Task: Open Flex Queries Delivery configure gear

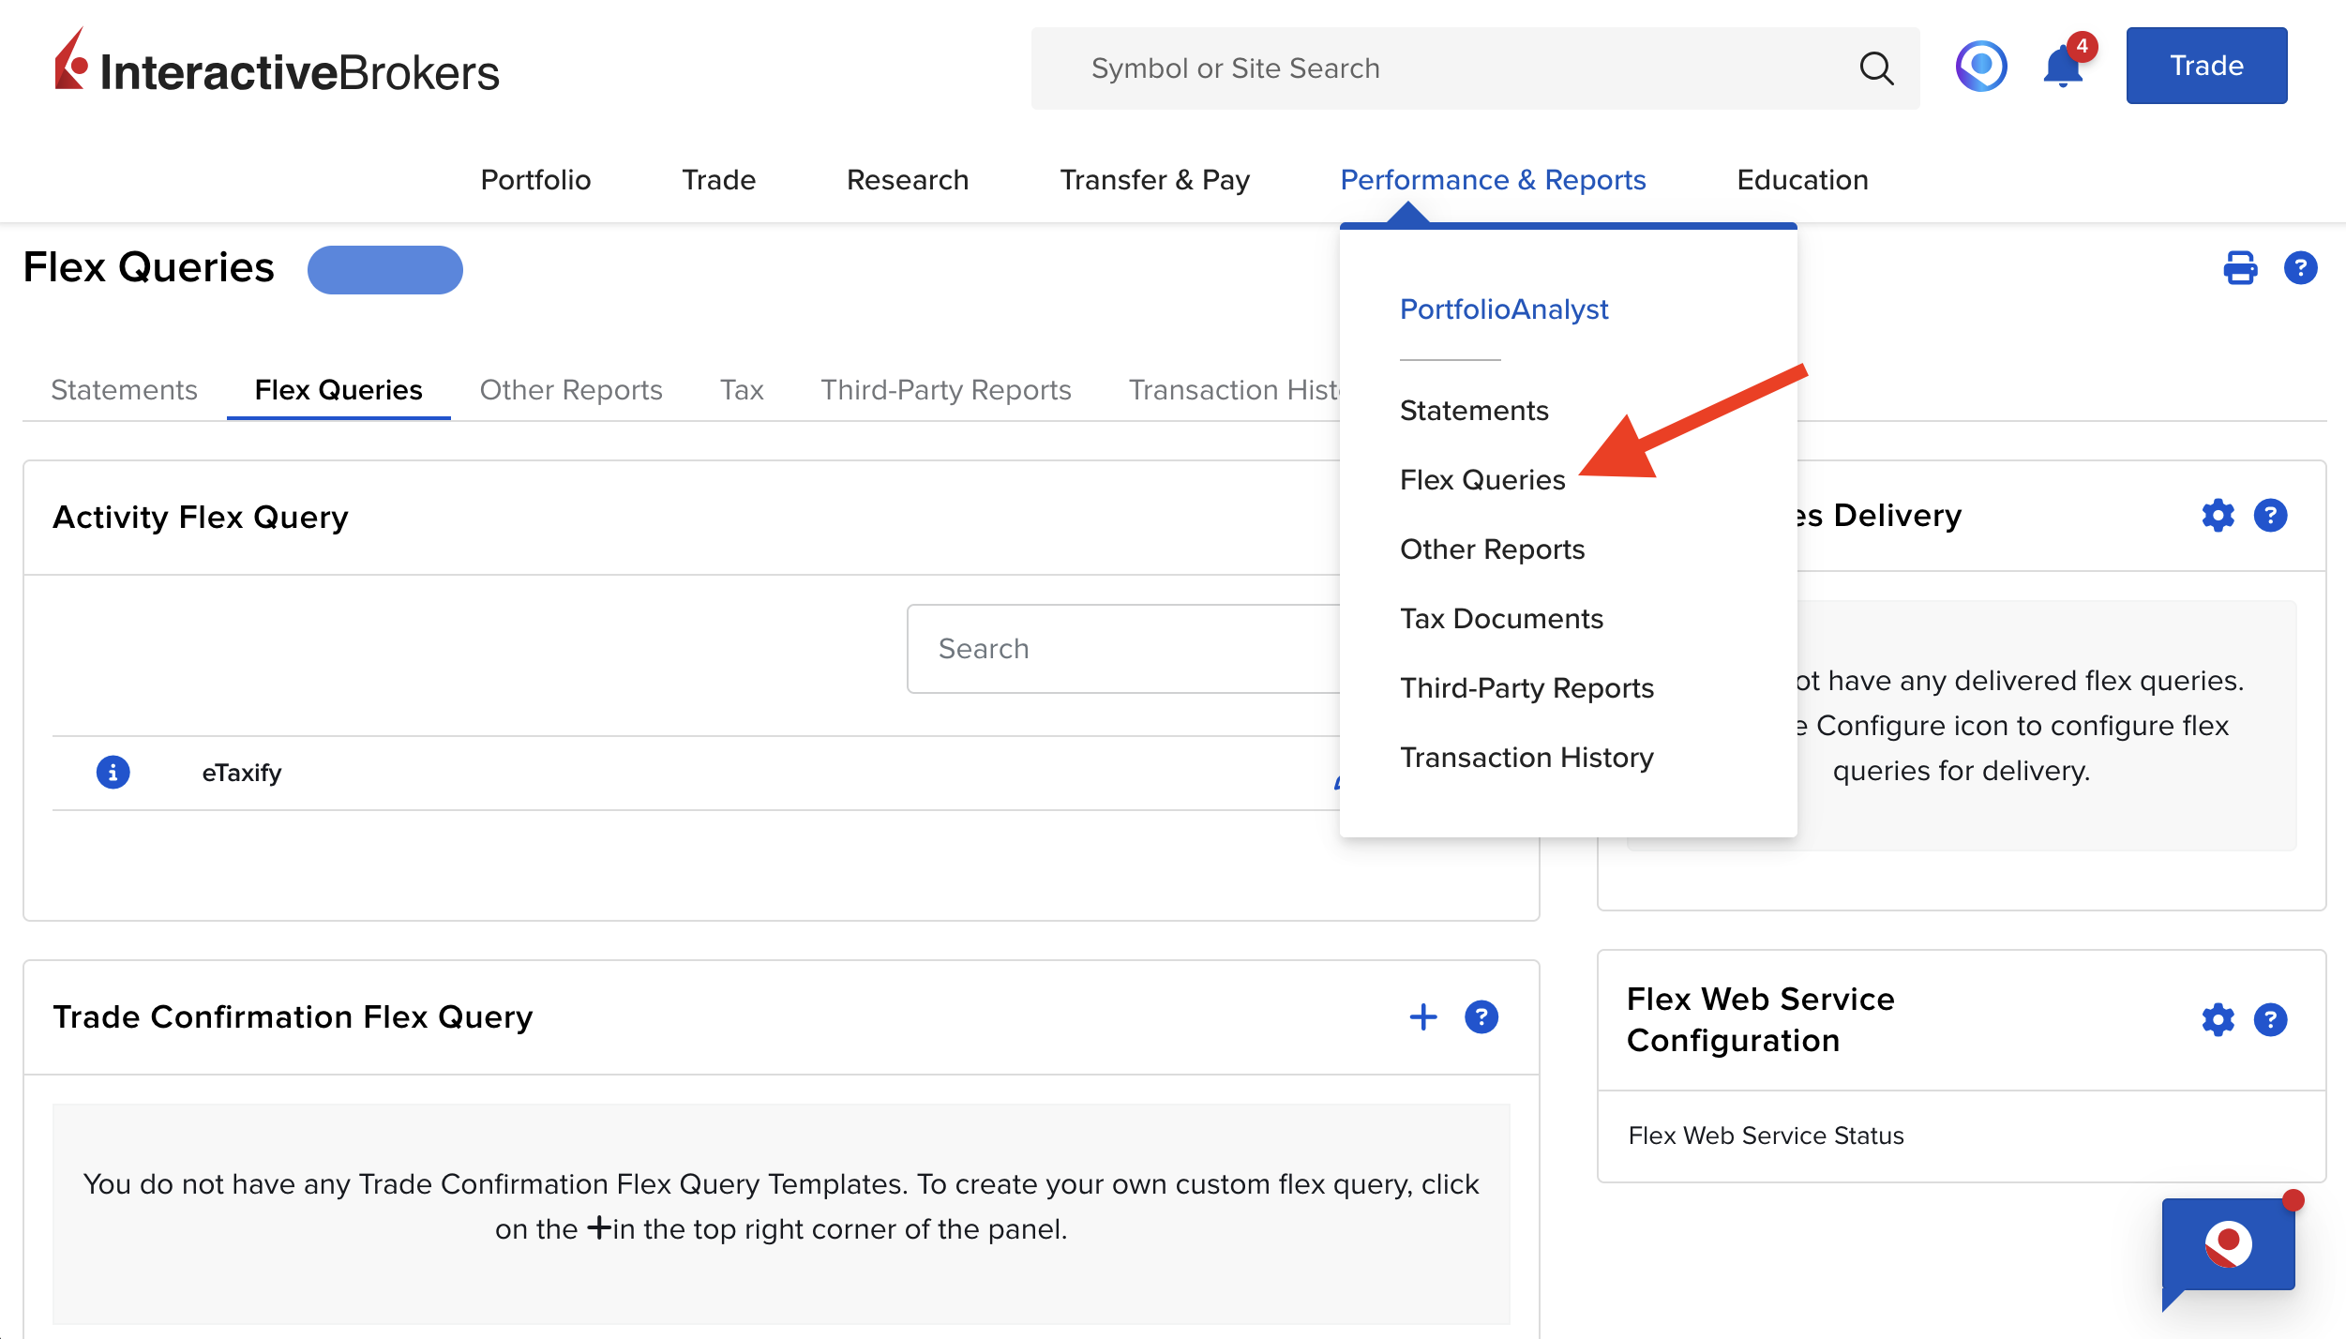Action: [2218, 516]
